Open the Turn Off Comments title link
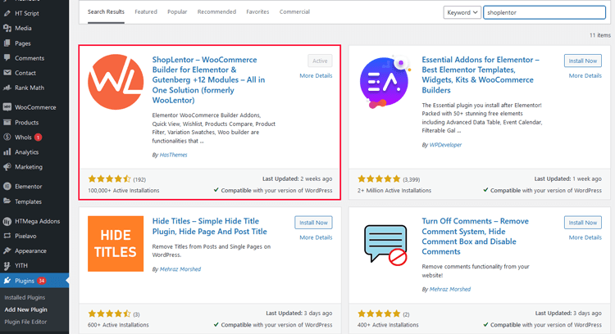Screen dimensions: 615x334 click(475, 237)
